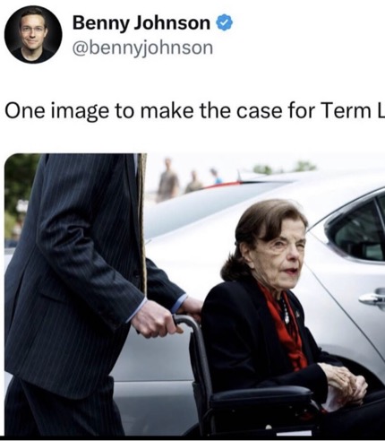This screenshot has width=385, height=441.
Task: Open Benny Johnson's round profile avatar
Action: (x=33, y=34)
